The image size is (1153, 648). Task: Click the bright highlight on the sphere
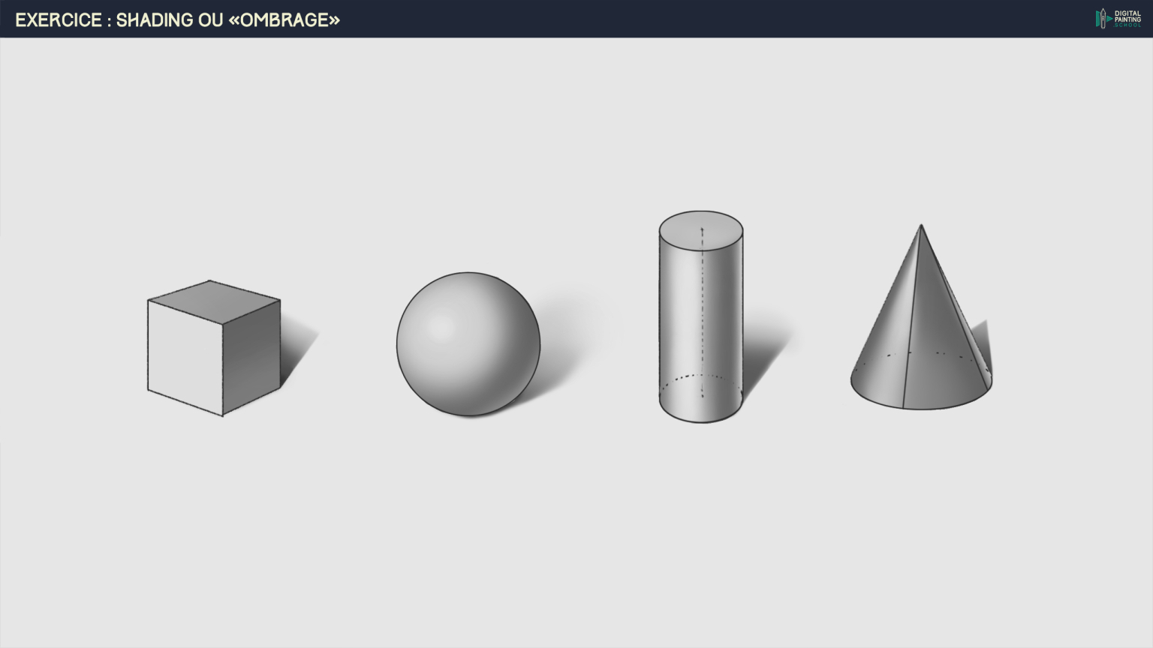coord(441,327)
